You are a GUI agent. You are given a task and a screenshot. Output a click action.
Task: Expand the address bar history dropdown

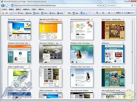(98, 5)
